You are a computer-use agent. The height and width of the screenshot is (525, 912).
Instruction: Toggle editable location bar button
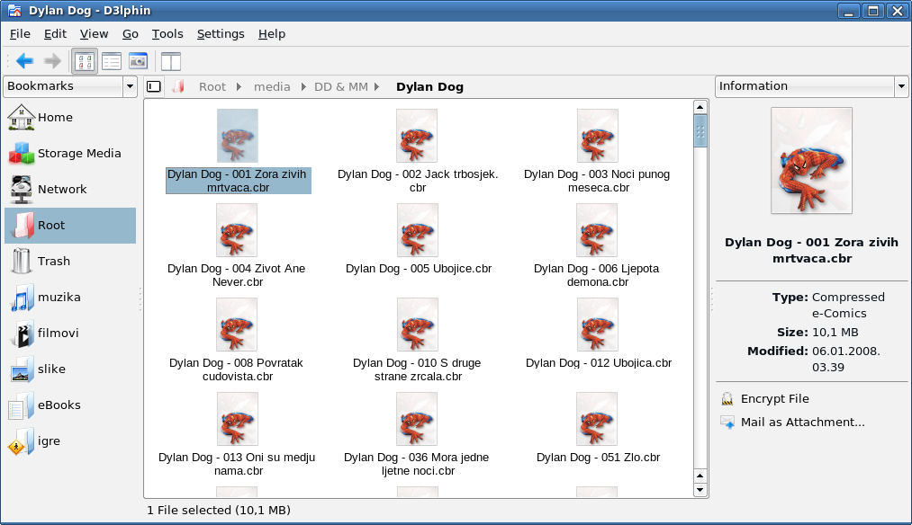click(154, 86)
